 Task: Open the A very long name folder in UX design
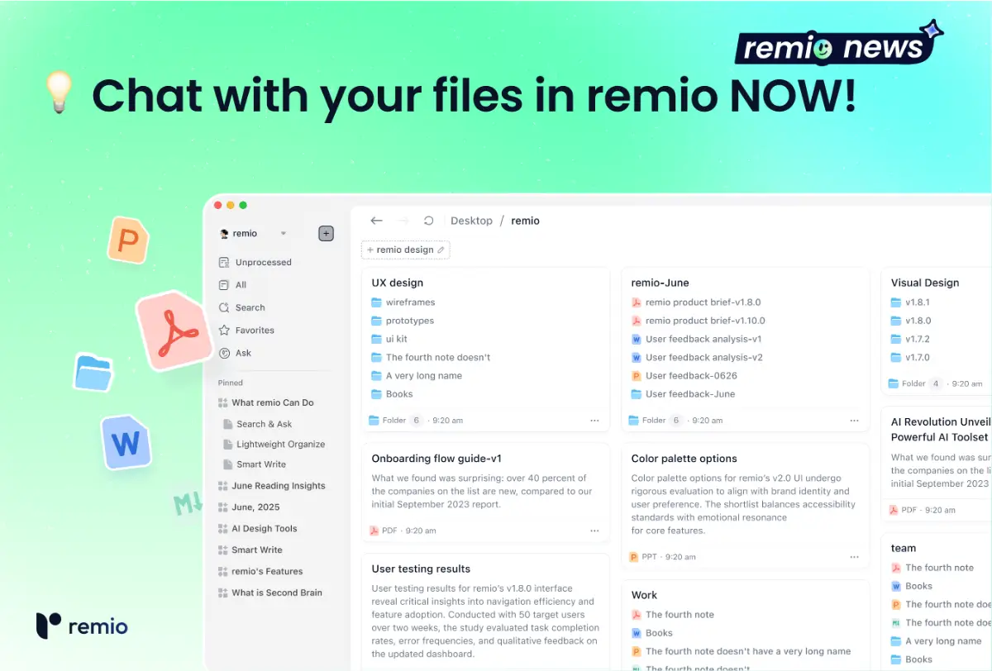click(x=423, y=375)
